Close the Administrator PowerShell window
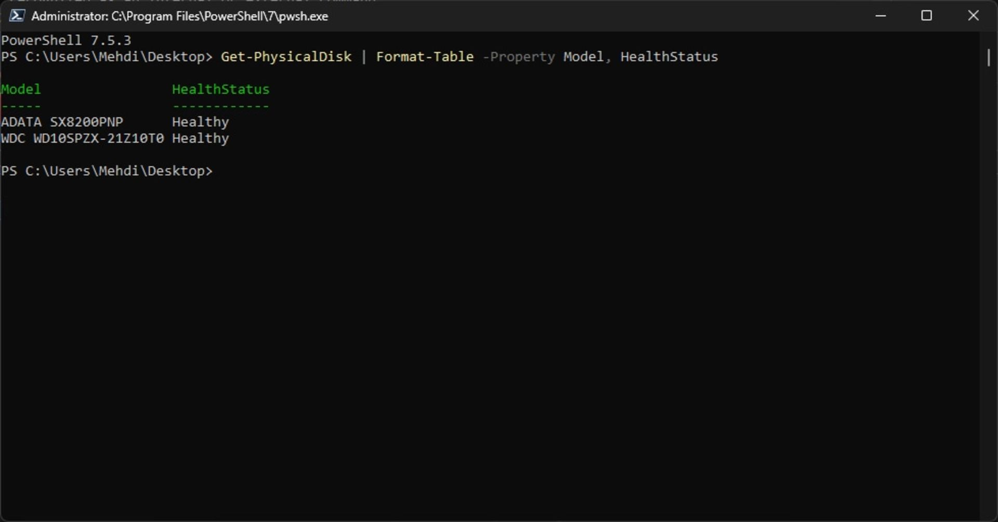Viewport: 998px width, 522px height. pyautogui.click(x=973, y=16)
